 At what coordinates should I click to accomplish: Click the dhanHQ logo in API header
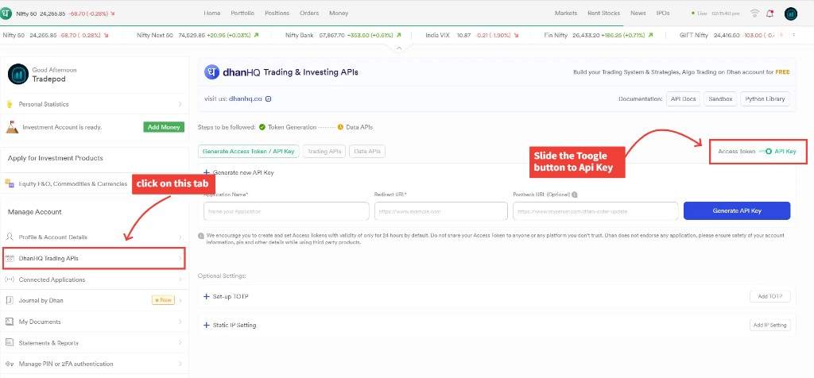[x=211, y=72]
